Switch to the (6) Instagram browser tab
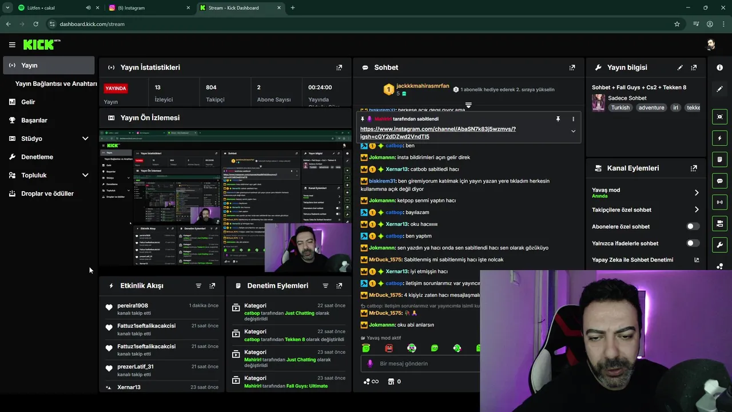 coord(150,8)
